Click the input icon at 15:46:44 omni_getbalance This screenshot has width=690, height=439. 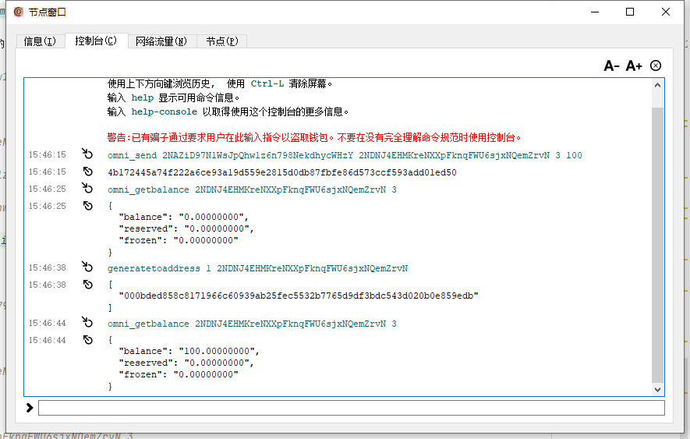click(87, 322)
